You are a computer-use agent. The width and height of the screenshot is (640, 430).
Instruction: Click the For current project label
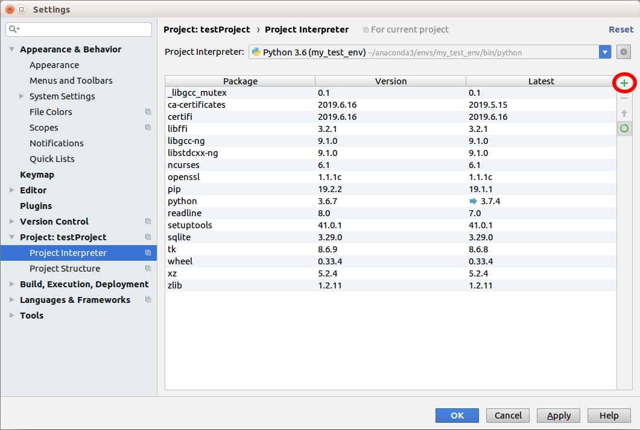pos(410,30)
